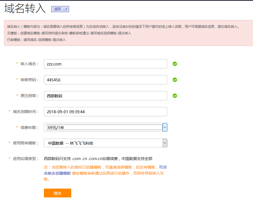Click the arrow icon inside 返回 button
Image resolution: width=253 pixels, height=204 pixels.
pyautogui.click(x=65, y=9)
